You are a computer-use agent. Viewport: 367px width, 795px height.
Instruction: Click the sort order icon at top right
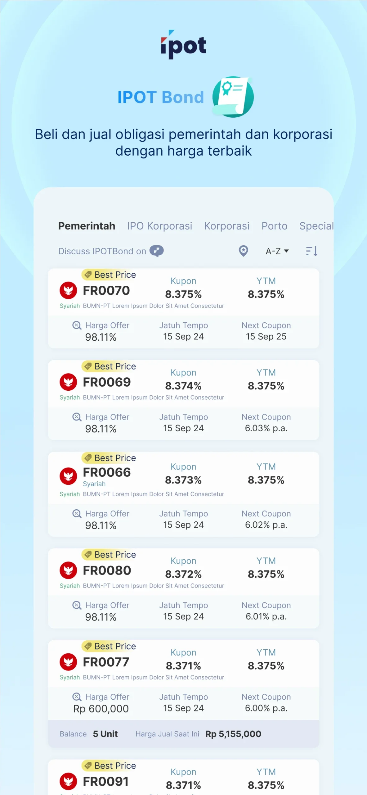pos(311,251)
